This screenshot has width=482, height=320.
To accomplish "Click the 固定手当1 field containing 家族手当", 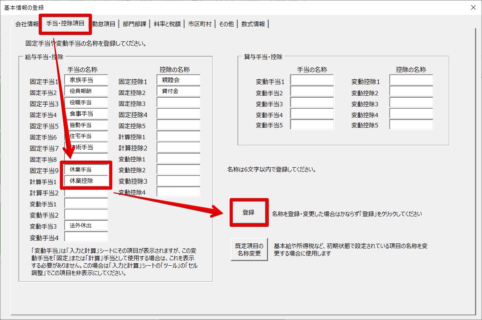I will point(86,80).
